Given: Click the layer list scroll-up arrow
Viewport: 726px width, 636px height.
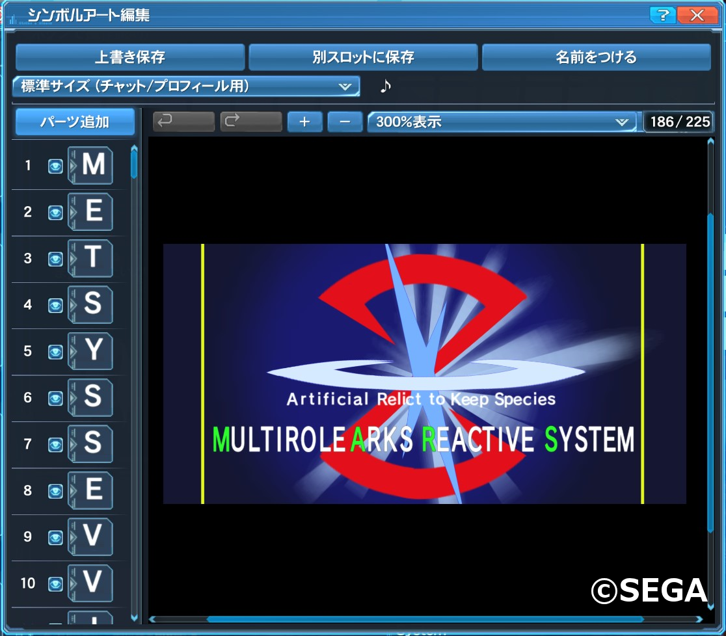Looking at the screenshot, I should click(x=134, y=148).
